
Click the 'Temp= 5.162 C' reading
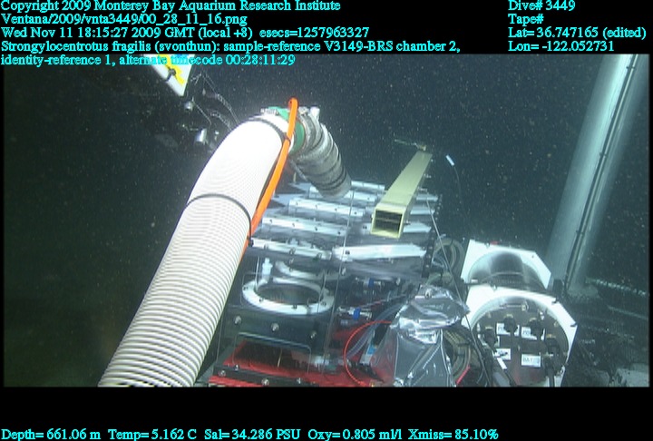(152, 435)
